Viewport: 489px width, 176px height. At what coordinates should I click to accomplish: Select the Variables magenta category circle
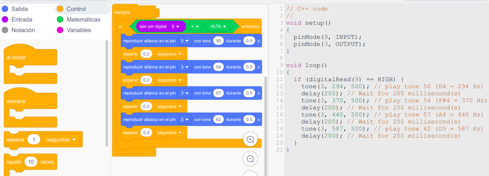(60, 30)
